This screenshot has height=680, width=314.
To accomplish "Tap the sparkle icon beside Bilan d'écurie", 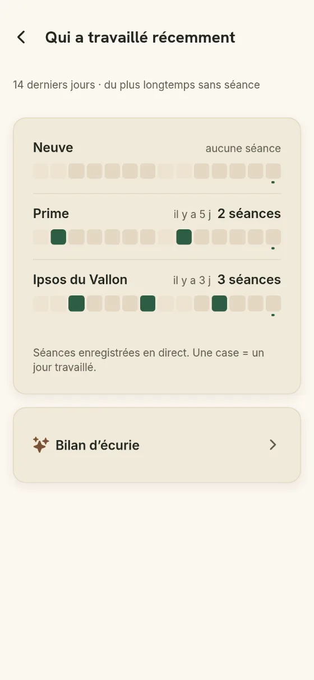I will (x=41, y=445).
